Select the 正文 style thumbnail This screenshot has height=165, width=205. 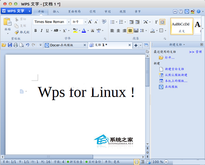coord(182,27)
